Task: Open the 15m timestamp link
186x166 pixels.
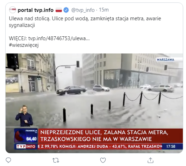Action: [x=104, y=10]
